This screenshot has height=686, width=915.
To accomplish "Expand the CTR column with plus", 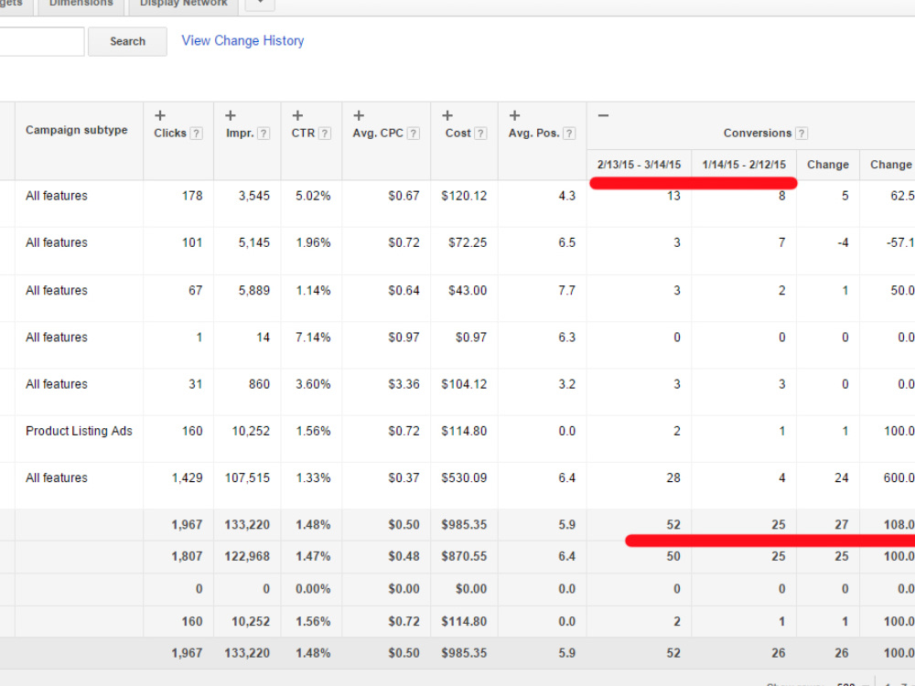I will tap(297, 115).
